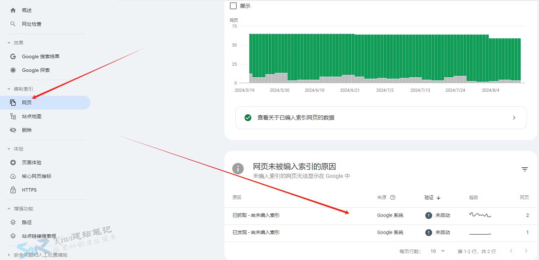This screenshot has height=260, width=539.
Task: Select Google 探索 in the sidebar
Action: 36,70
